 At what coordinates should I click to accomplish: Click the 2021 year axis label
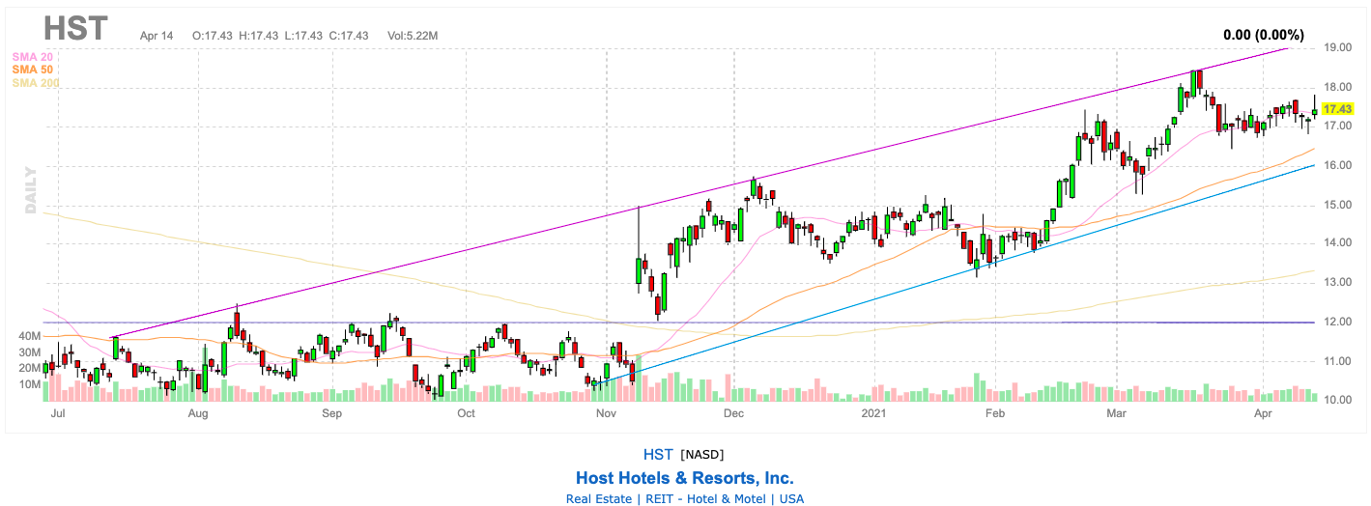(x=873, y=413)
